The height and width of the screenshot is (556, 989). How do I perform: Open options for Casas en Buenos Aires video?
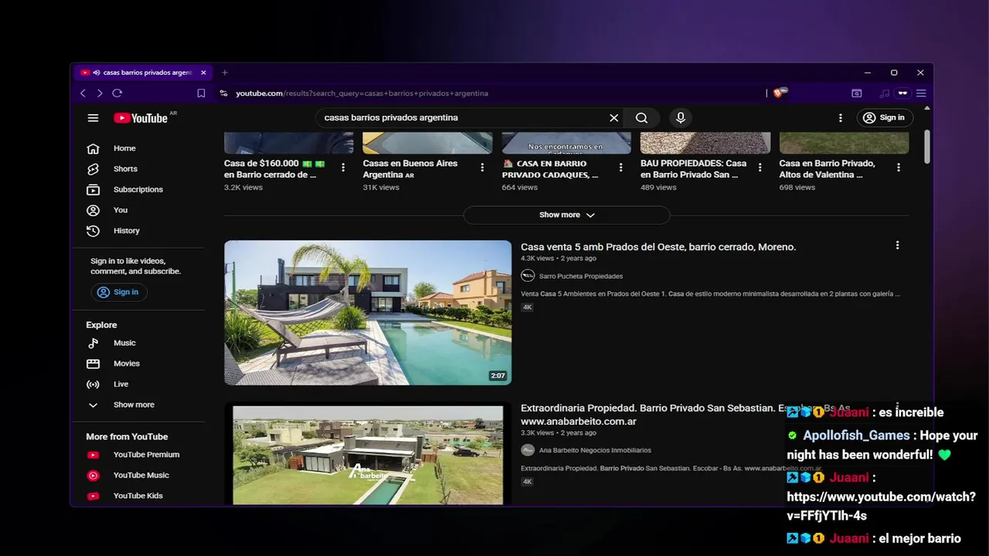482,168
